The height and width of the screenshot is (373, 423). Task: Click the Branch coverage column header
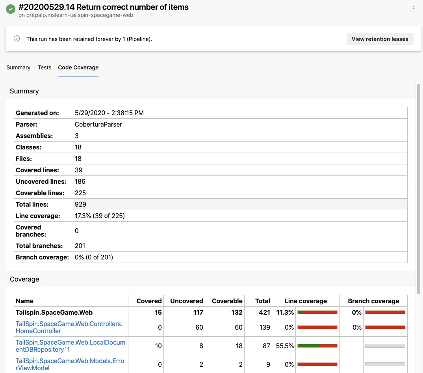(x=373, y=301)
